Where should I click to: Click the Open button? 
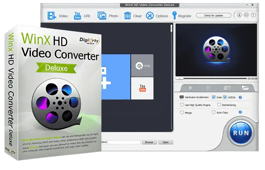tap(166, 142)
